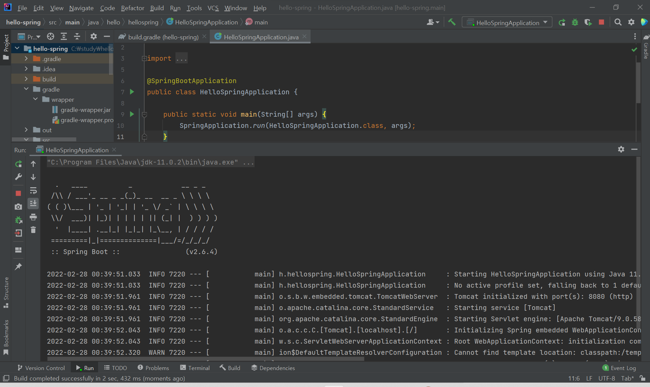Close HelloSpringApplication.java editor tab
Image resolution: width=650 pixels, height=387 pixels.
click(304, 37)
